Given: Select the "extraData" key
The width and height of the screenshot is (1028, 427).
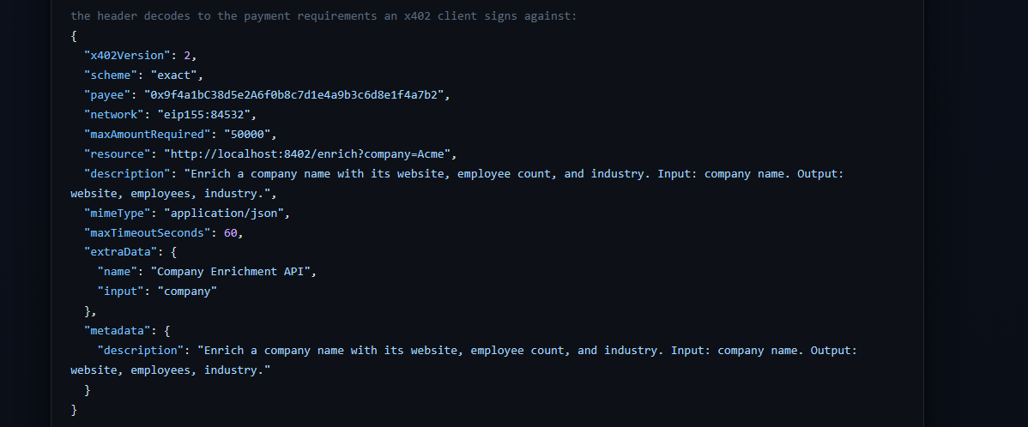Looking at the screenshot, I should [121, 251].
